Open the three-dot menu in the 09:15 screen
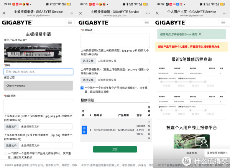The image size is (230, 168). (x=148, y=13)
